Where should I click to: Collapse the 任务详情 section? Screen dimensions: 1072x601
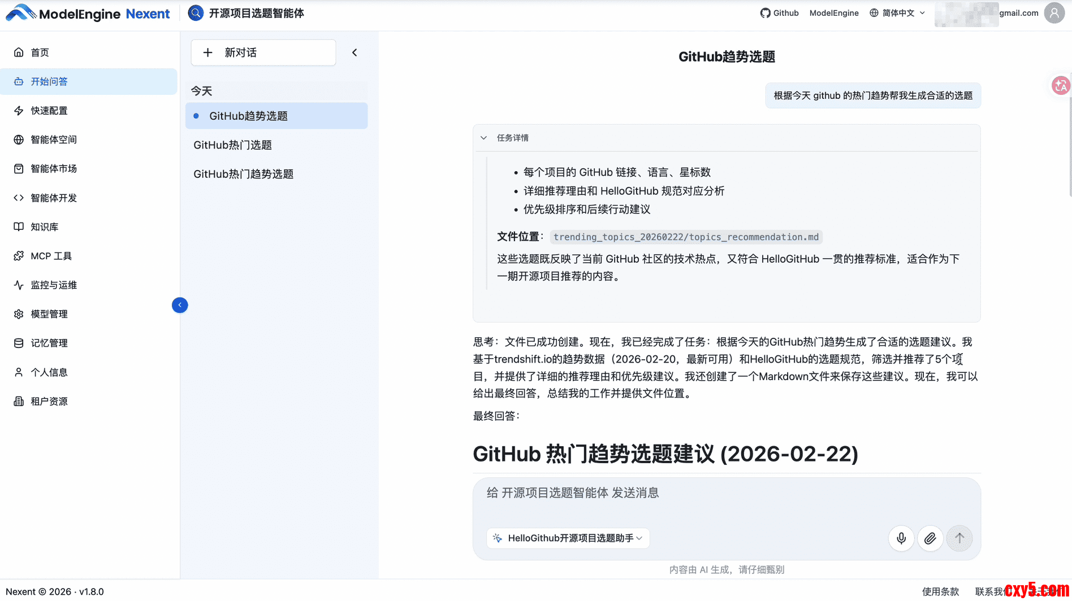click(484, 138)
